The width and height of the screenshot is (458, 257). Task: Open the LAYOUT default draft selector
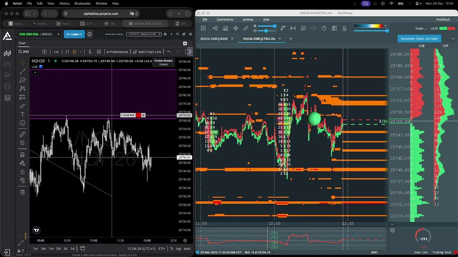(144, 34)
